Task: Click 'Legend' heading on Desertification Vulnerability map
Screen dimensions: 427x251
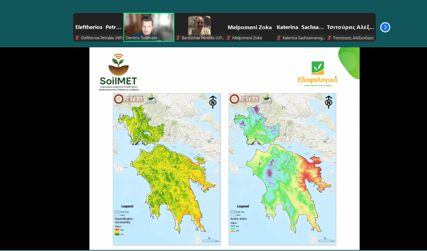Action: (127, 206)
